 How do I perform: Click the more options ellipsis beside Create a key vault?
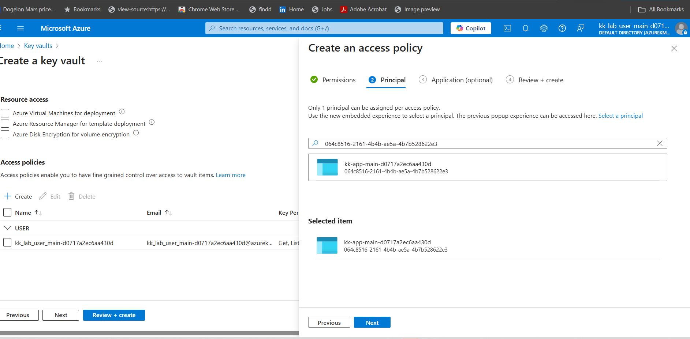100,61
